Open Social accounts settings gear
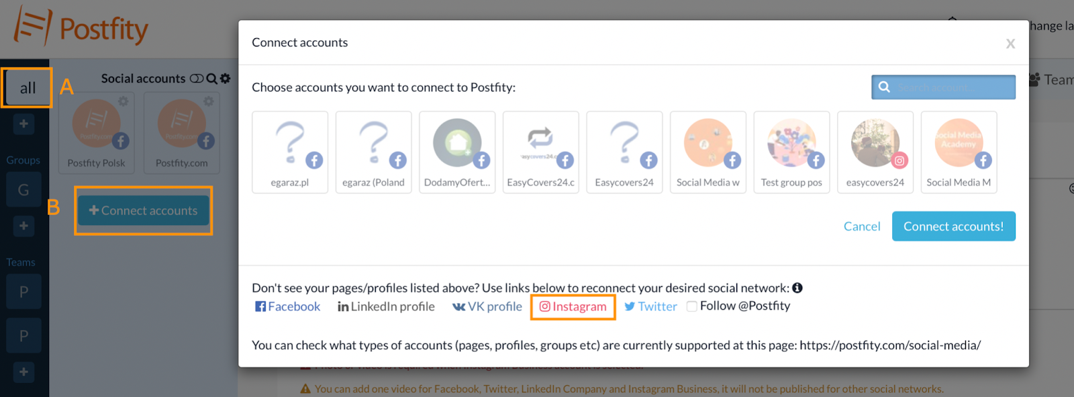Viewport: 1074px width, 397px height. tap(226, 79)
